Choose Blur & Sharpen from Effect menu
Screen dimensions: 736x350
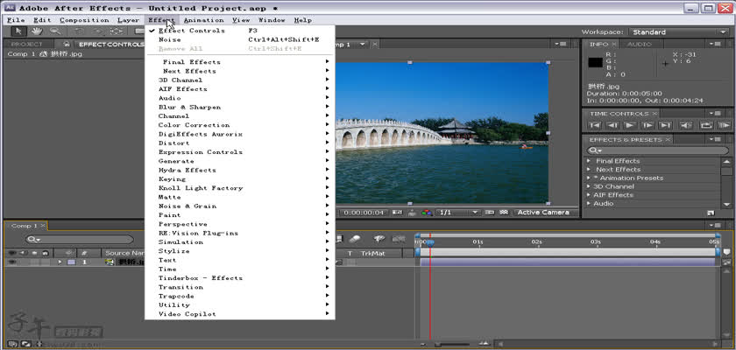pos(239,108)
